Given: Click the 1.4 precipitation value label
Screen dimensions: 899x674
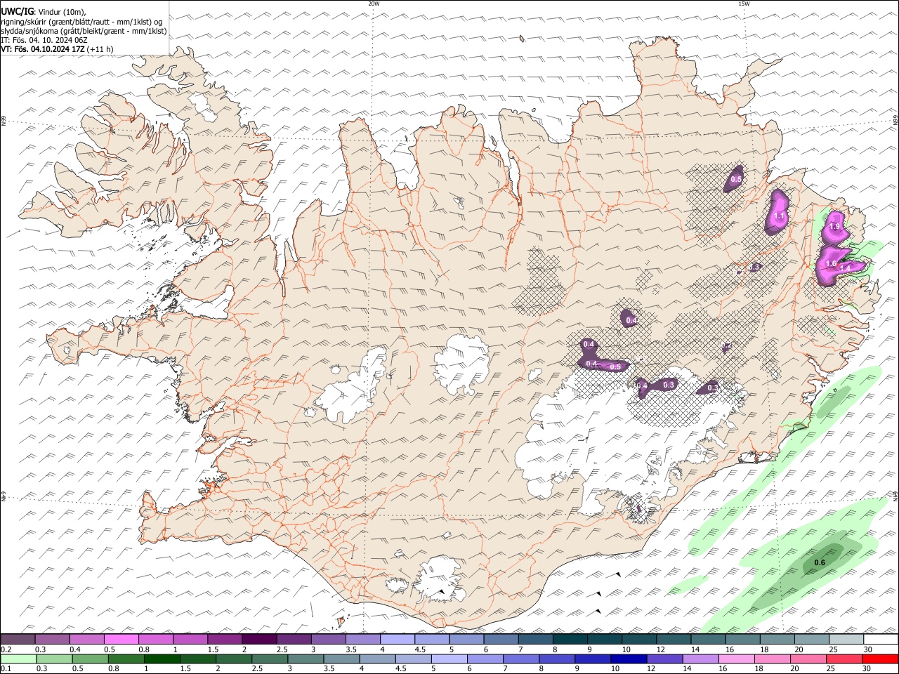Looking at the screenshot, I should point(845,268).
